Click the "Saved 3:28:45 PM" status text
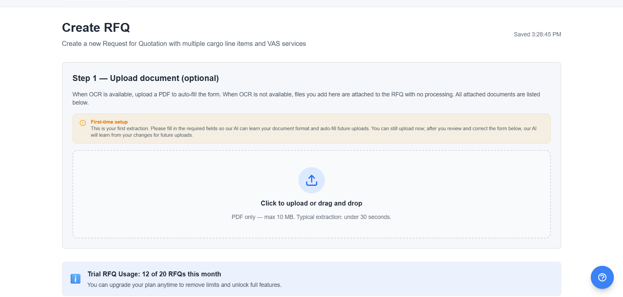Image resolution: width=623 pixels, height=297 pixels. (537, 34)
